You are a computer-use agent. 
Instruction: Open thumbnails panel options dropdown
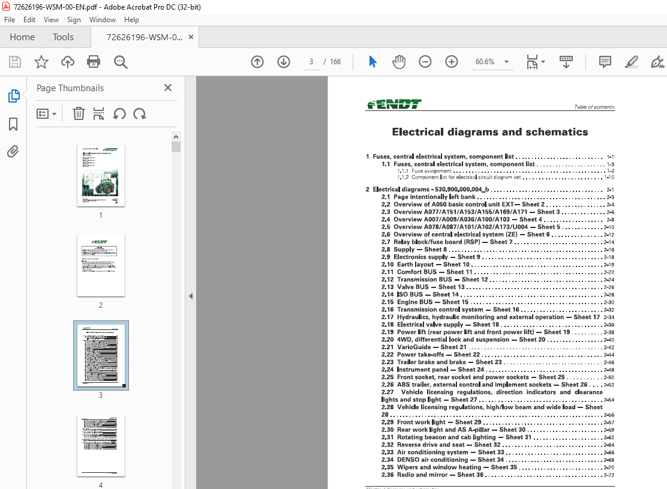[x=46, y=114]
